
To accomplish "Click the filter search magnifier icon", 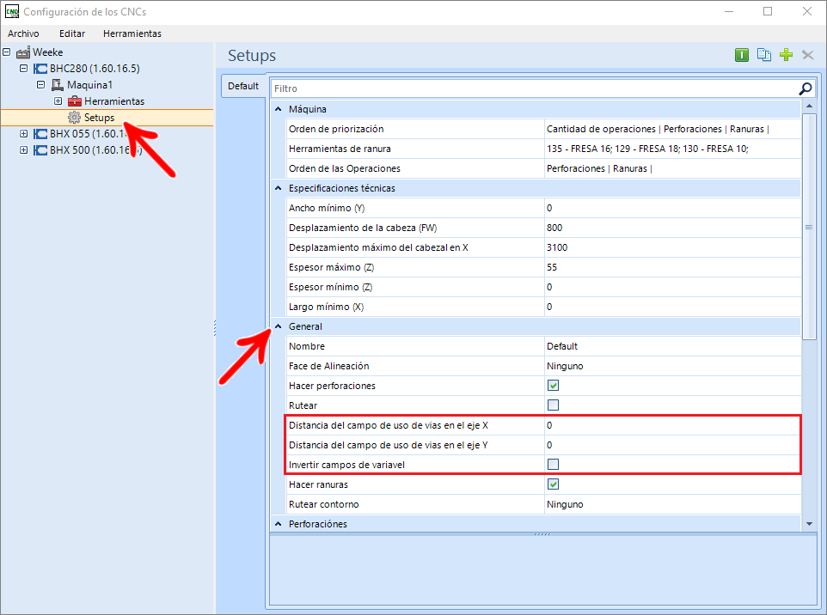I will (806, 88).
